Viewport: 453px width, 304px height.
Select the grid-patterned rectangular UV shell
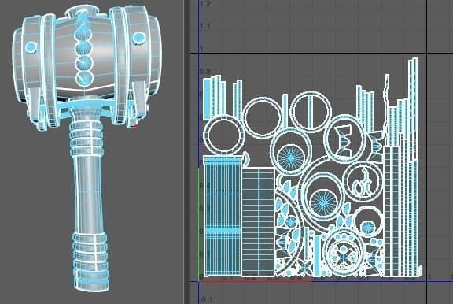(258, 221)
